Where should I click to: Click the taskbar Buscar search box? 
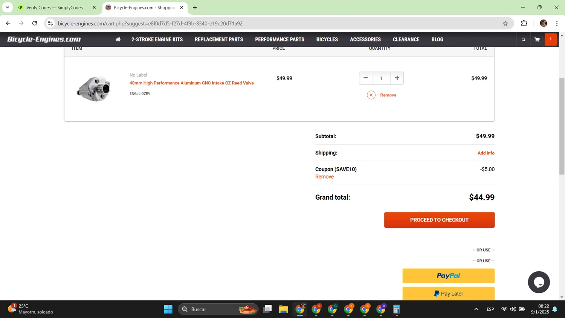[x=218, y=309]
